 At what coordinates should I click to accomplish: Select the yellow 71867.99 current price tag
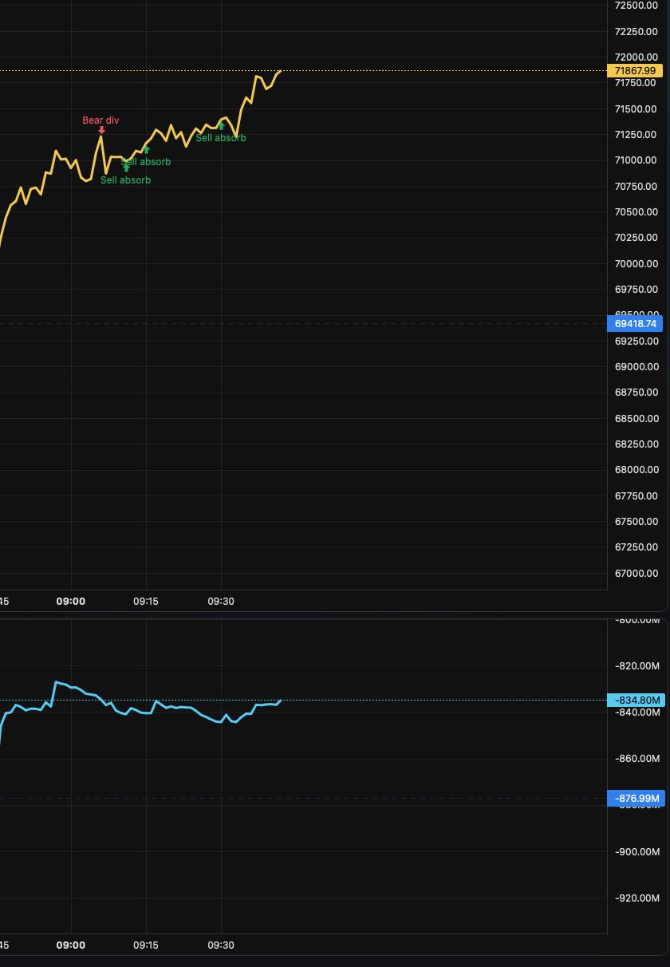pos(636,71)
